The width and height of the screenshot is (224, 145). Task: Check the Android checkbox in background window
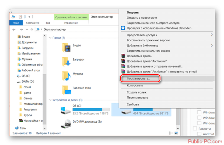pos(199,134)
